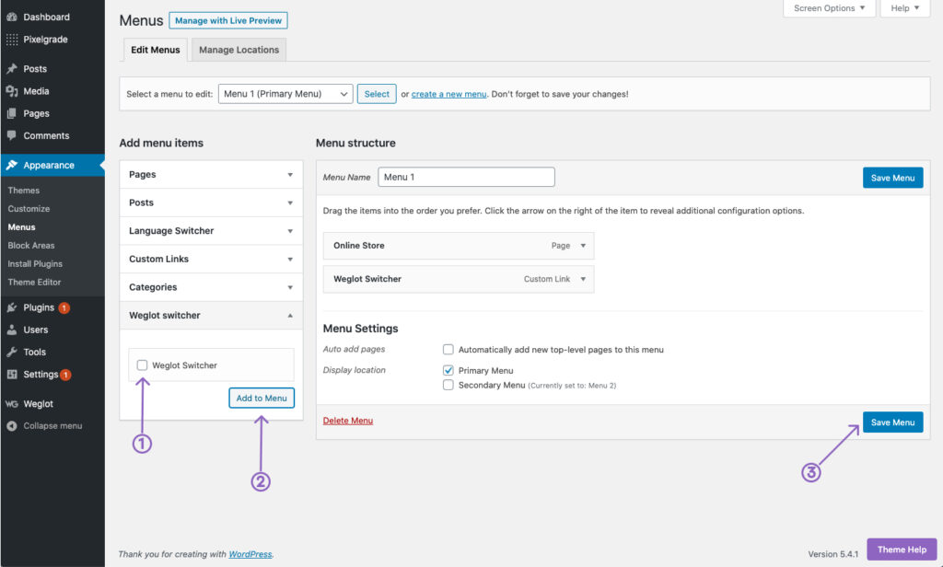Viewport: 943px width, 567px height.
Task: Uncheck the Primary Menu display location
Action: (448, 370)
